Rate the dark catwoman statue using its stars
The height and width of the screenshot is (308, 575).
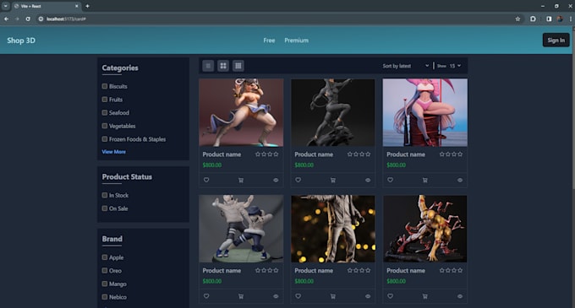point(359,154)
